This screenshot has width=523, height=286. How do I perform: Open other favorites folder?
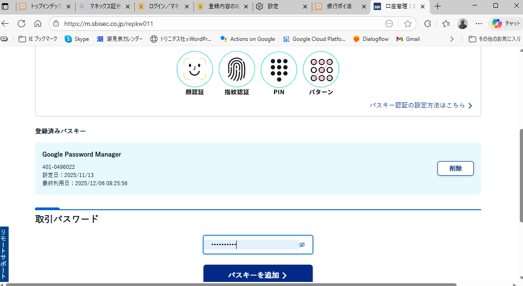point(494,39)
